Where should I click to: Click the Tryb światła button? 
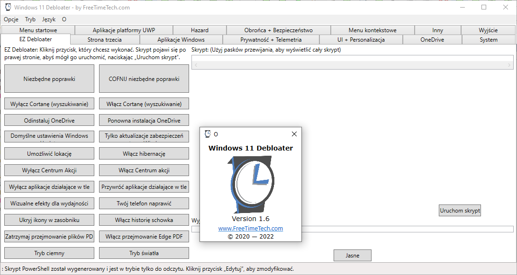(144, 253)
